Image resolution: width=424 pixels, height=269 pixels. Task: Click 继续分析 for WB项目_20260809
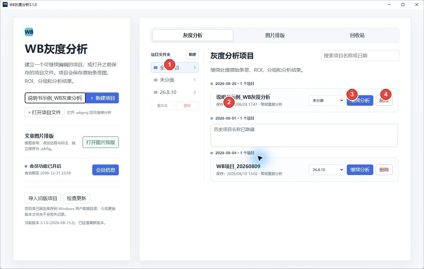coord(360,170)
